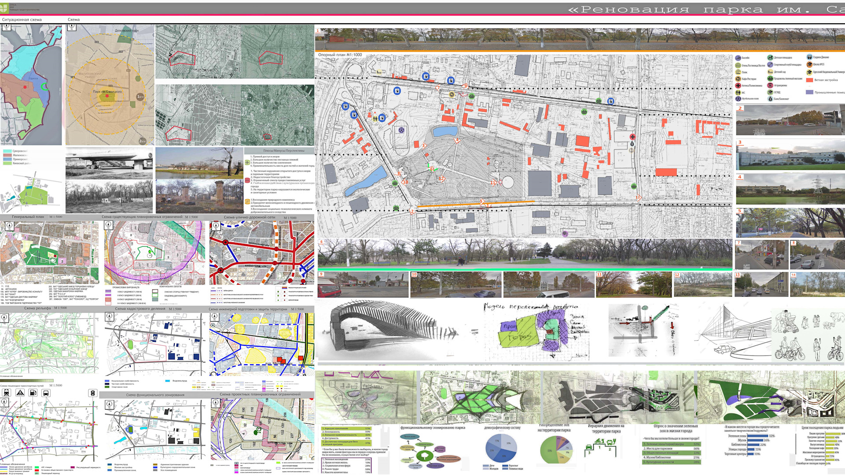This screenshot has width=845, height=476.
Task: Click the Опрос о значении зеленых зон heading
Action: 676,428
